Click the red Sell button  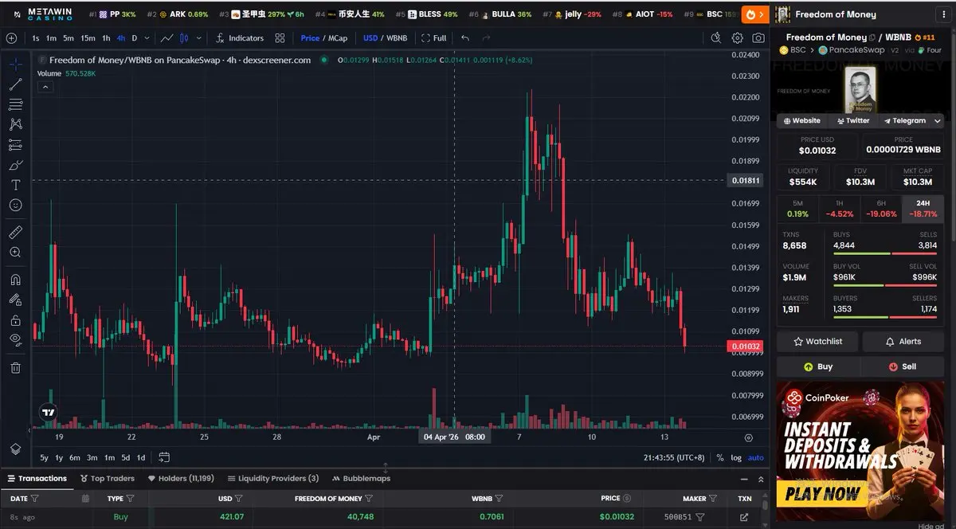(x=903, y=366)
